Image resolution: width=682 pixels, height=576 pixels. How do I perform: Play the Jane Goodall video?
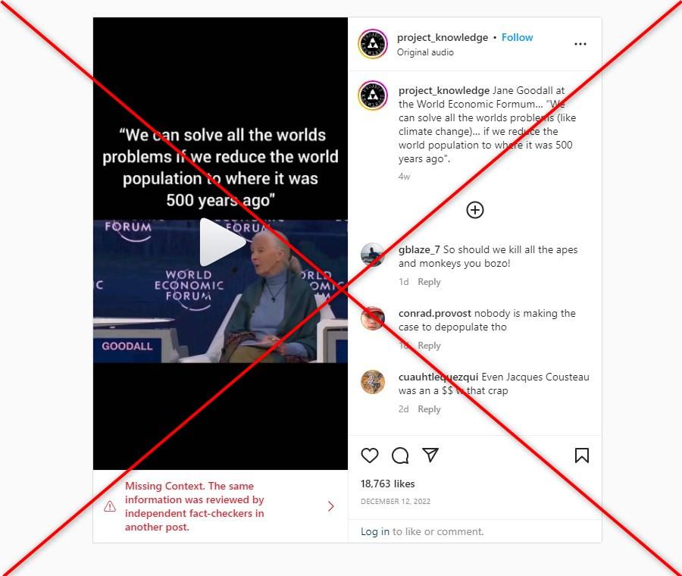(222, 243)
